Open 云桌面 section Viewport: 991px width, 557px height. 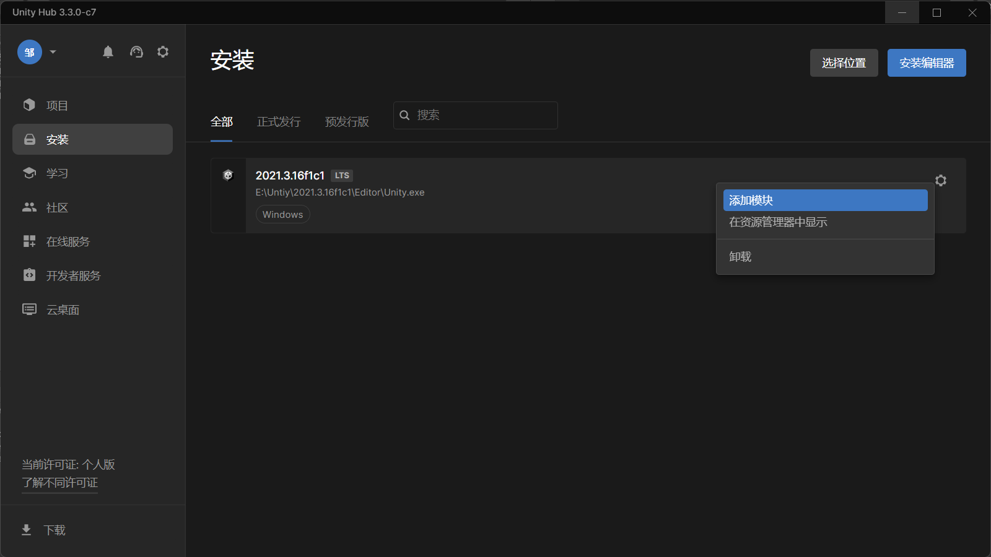tap(92, 309)
